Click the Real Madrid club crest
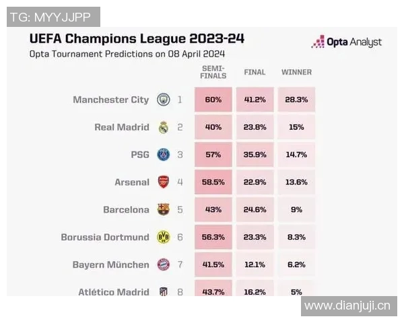Image resolution: width=404 pixels, height=323 pixels. point(163,127)
